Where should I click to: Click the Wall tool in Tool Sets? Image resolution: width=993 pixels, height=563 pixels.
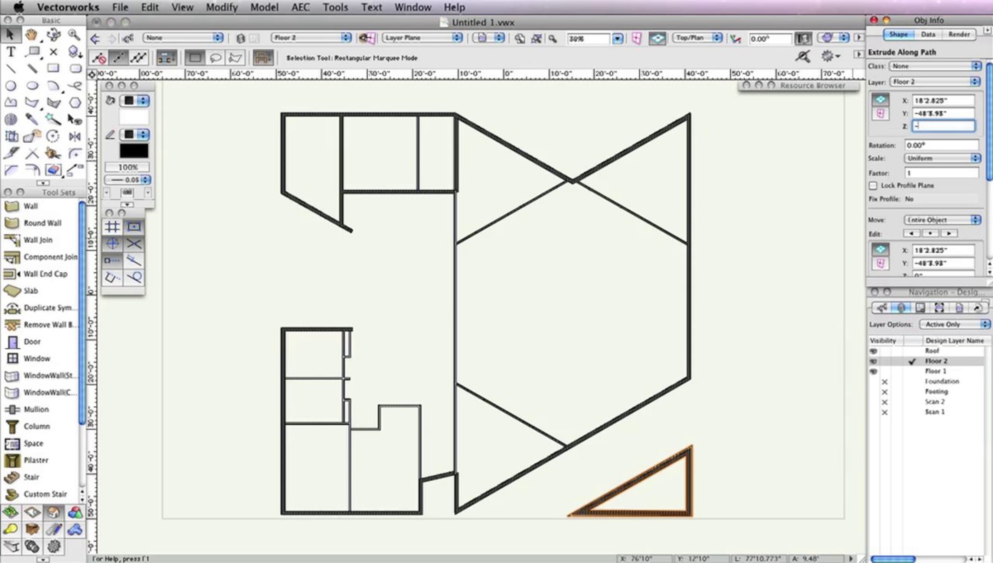pyautogui.click(x=30, y=206)
